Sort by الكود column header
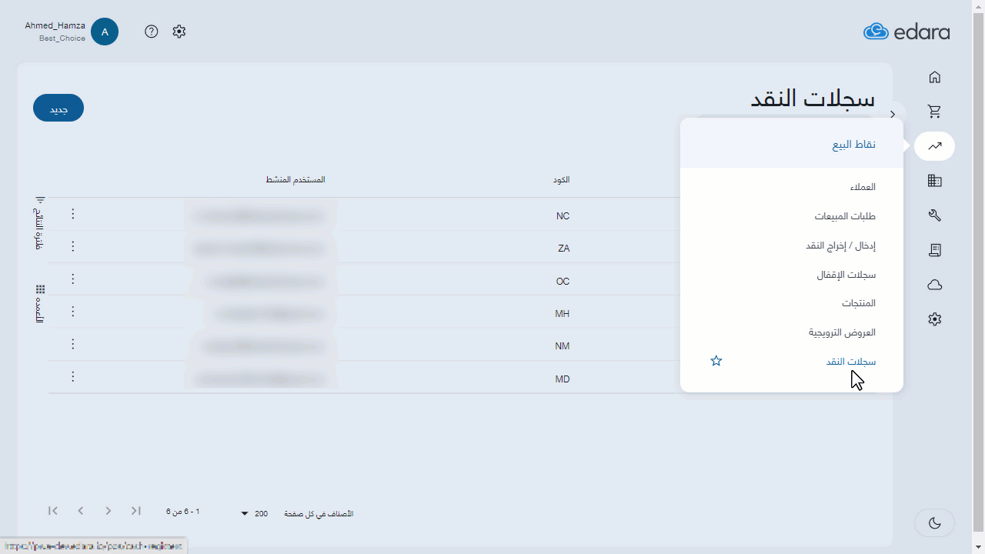This screenshot has height=554, width=985. click(561, 180)
